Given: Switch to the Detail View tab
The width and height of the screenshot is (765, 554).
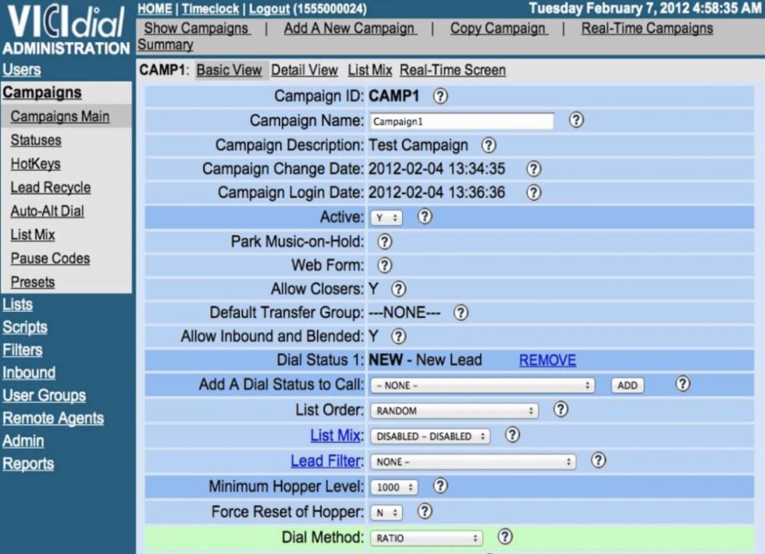Looking at the screenshot, I should click(x=304, y=70).
